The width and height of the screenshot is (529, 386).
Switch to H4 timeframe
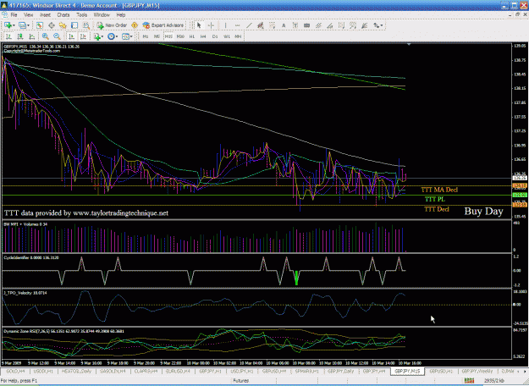(203, 36)
